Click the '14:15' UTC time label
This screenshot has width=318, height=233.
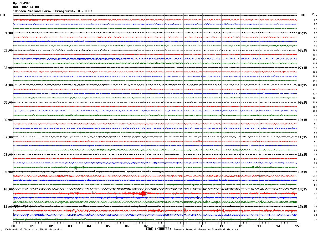(302, 189)
